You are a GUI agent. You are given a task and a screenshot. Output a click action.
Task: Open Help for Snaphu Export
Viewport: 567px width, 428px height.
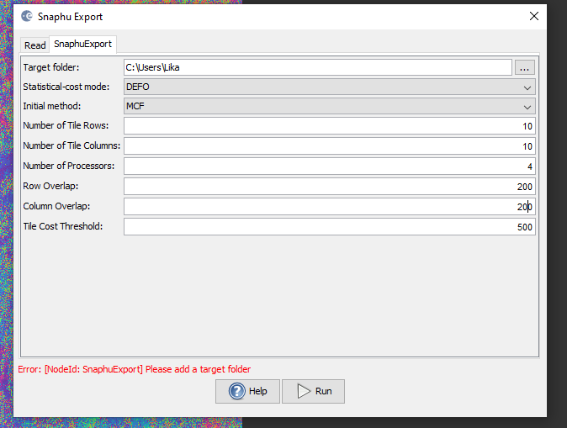[247, 391]
